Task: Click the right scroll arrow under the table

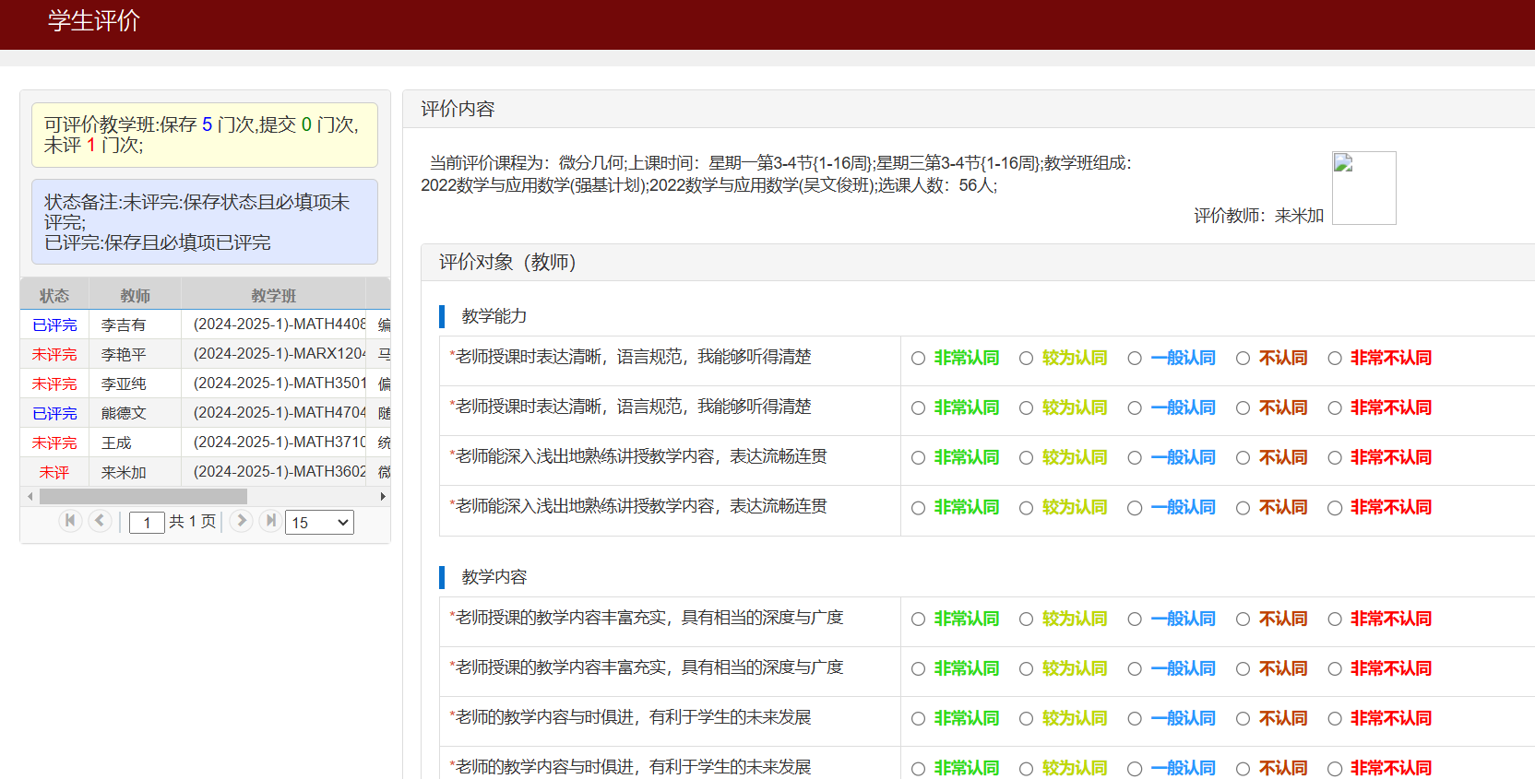Action: pos(383,497)
